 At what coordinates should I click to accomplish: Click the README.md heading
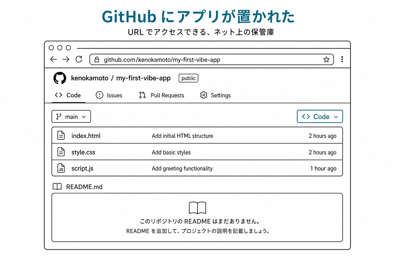coord(84,187)
